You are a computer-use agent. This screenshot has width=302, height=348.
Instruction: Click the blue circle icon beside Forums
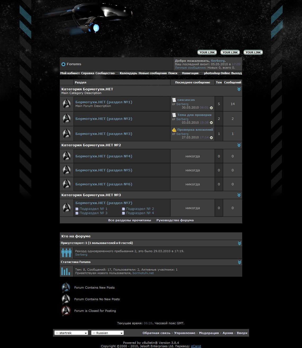click(63, 64)
